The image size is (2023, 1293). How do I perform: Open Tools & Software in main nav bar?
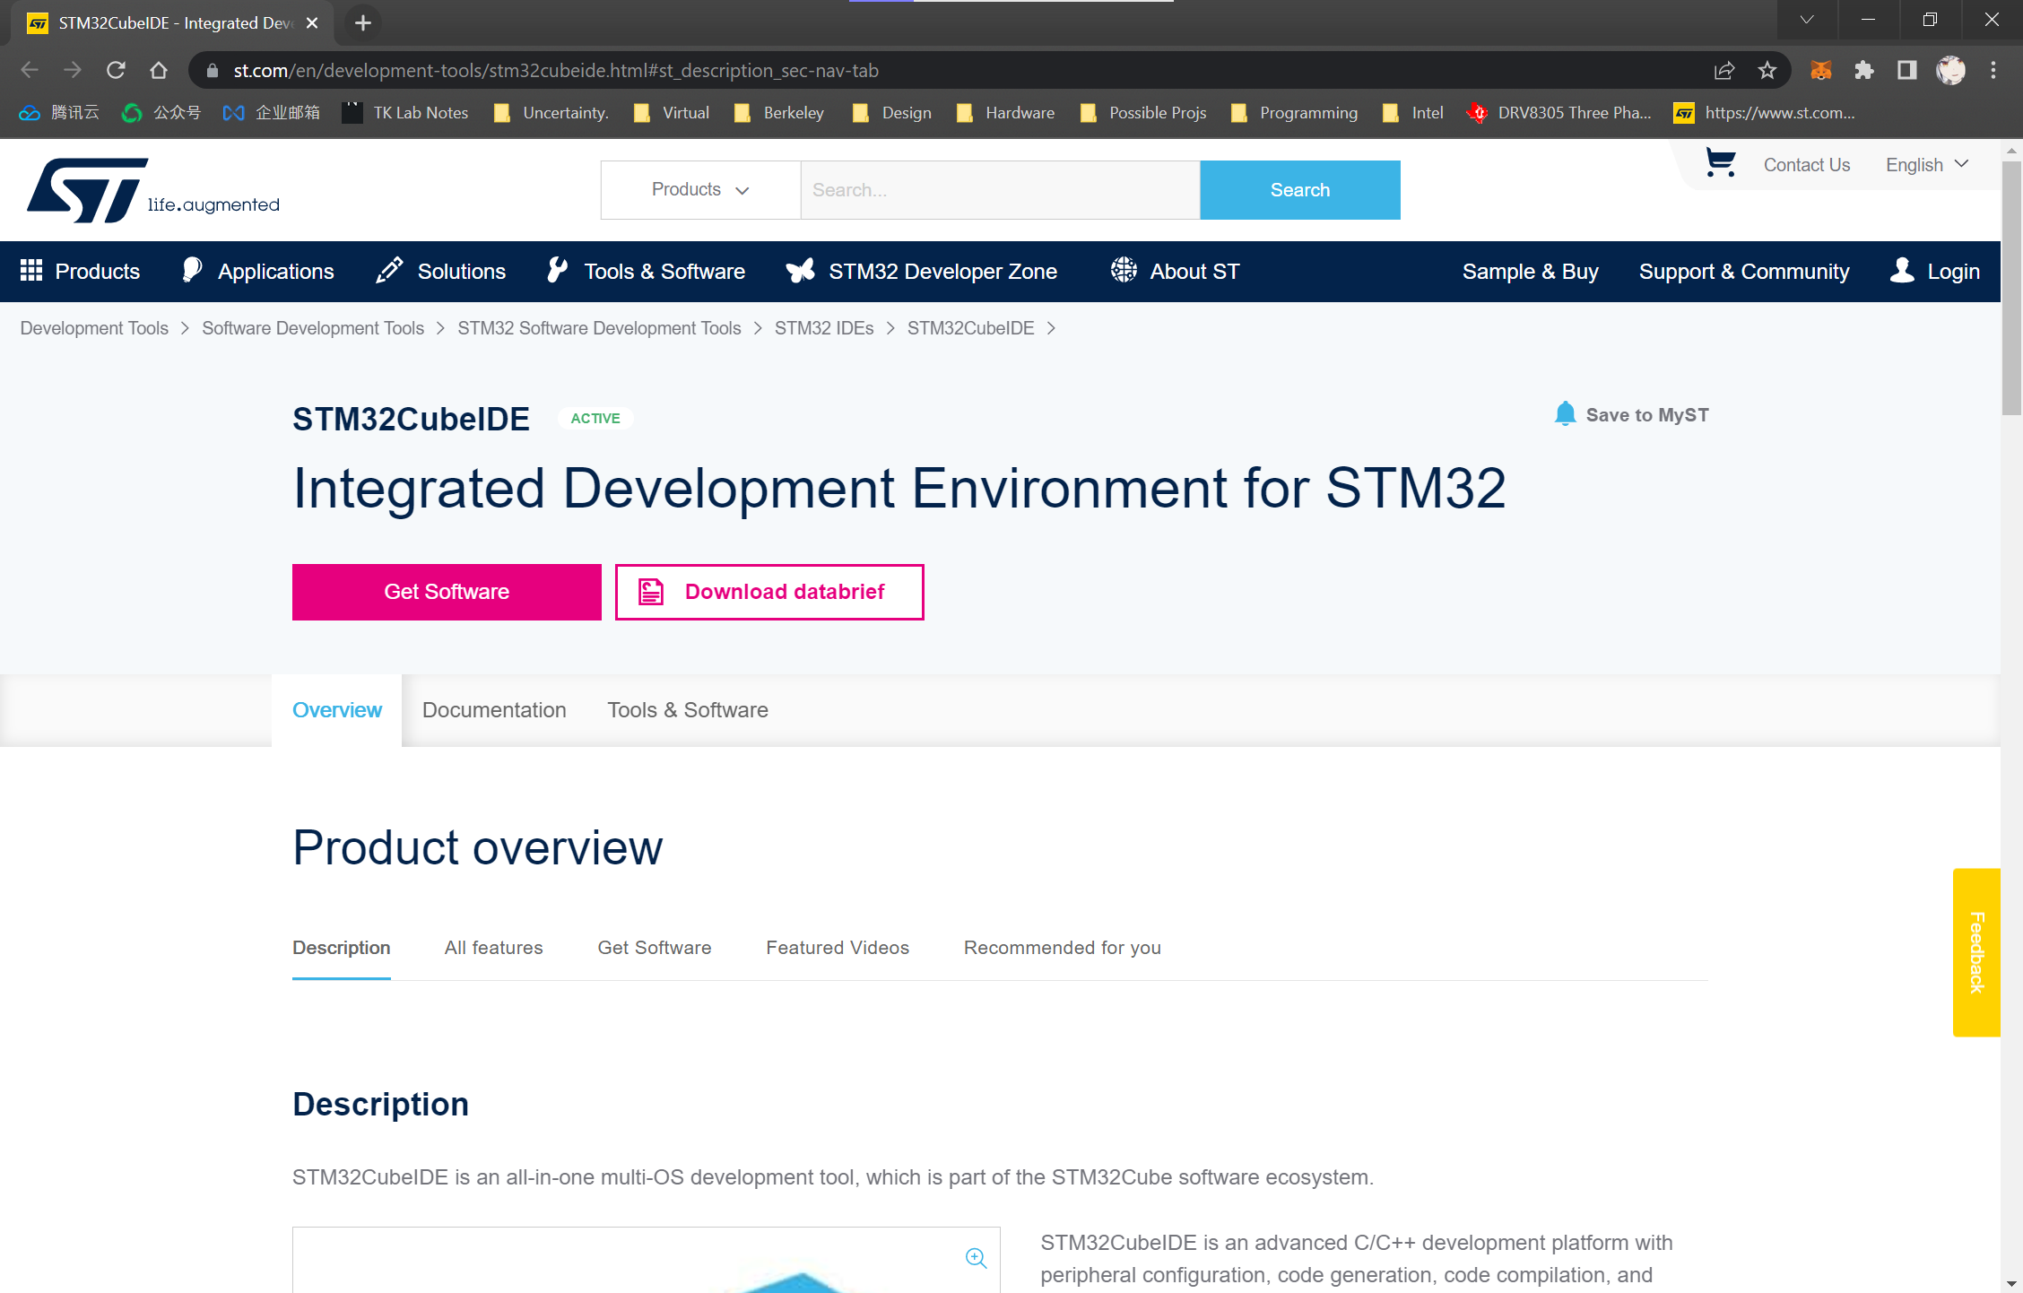pos(647,271)
